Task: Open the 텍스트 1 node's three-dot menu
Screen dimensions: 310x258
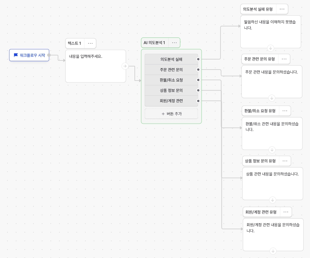Action: (x=90, y=43)
